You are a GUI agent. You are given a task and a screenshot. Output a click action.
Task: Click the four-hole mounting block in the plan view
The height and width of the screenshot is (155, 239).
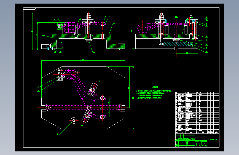coord(60,74)
